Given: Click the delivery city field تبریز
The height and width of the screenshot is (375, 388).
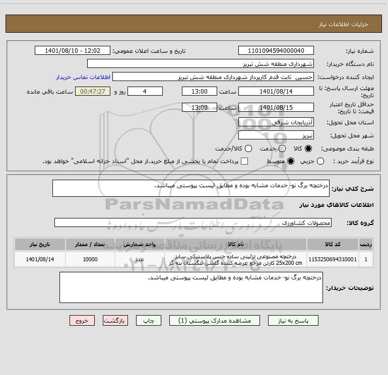Looking at the screenshot, I should click(x=276, y=135).
